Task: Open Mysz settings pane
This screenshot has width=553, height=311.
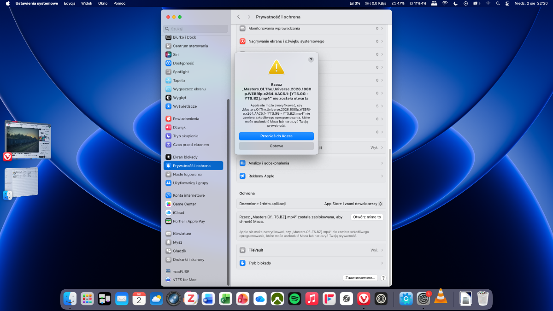Action: pos(193,242)
